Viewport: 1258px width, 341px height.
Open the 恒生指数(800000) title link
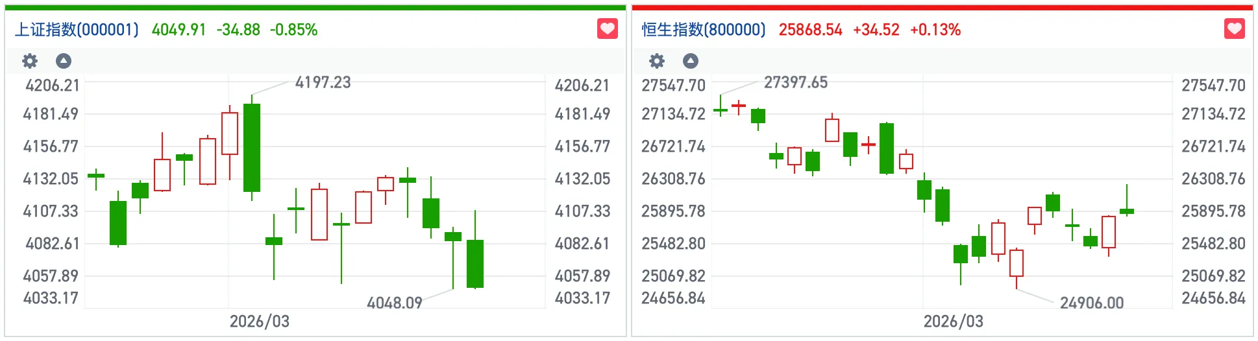[x=704, y=30]
